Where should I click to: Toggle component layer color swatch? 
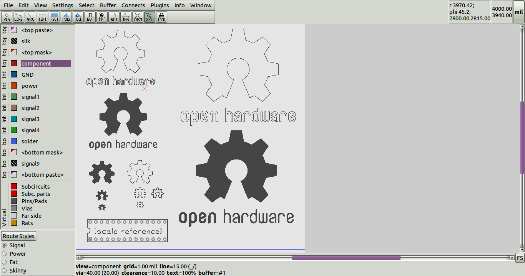point(14,63)
